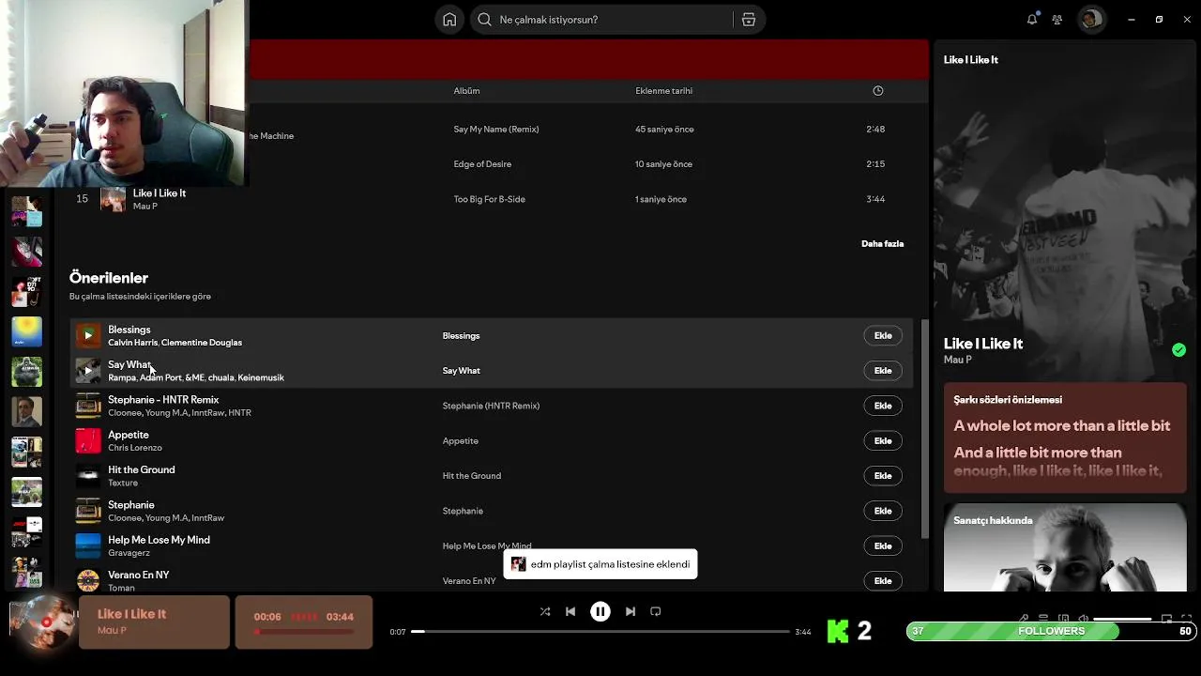Toggle the repeat mode
The height and width of the screenshot is (676, 1201).
[x=656, y=611]
